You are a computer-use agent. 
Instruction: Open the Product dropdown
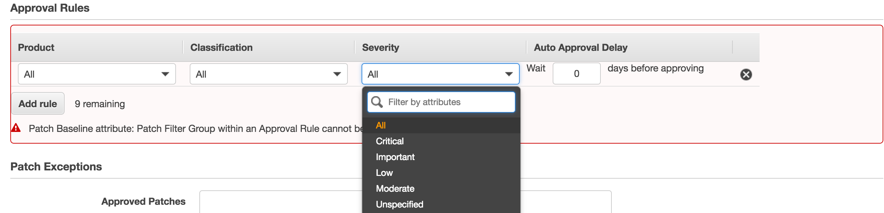[97, 74]
